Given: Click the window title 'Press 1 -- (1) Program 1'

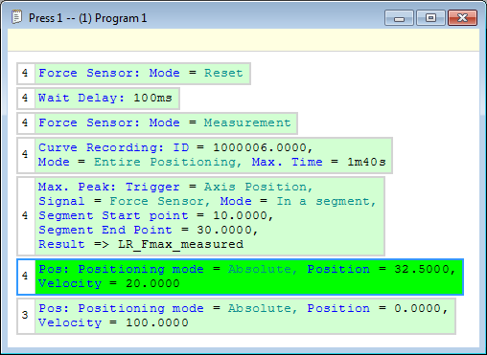Looking at the screenshot, I should [88, 18].
